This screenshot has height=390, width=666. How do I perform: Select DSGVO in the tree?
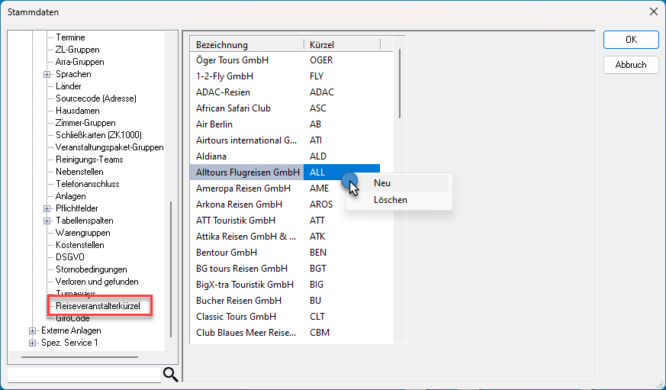tap(70, 257)
